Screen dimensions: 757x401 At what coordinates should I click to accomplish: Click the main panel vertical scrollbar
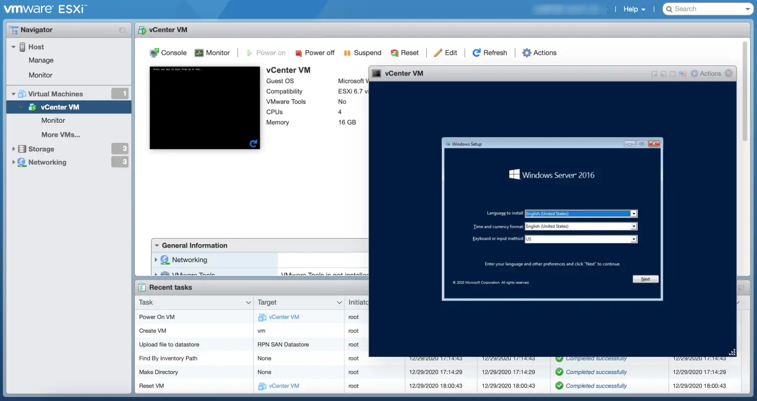coord(745,90)
